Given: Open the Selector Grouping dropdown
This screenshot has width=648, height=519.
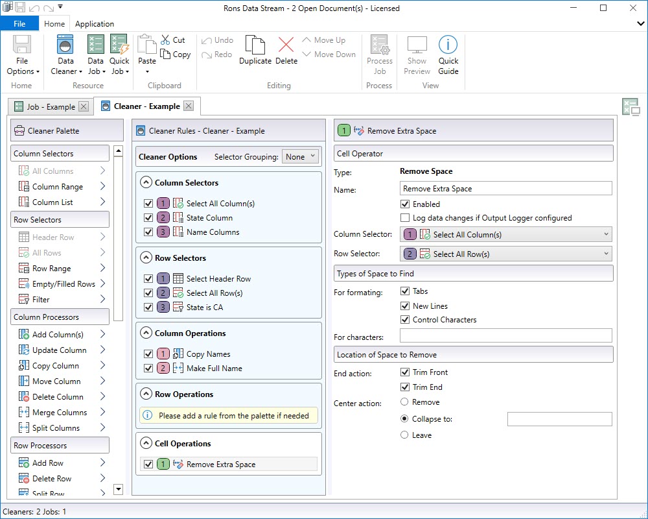Looking at the screenshot, I should pos(300,156).
